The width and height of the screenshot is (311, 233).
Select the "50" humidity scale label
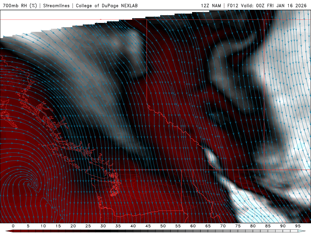163,226
